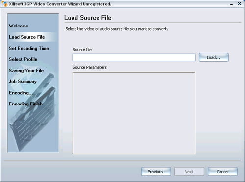Open the Set Encoding Time step
The image size is (245, 182).
tap(29, 48)
